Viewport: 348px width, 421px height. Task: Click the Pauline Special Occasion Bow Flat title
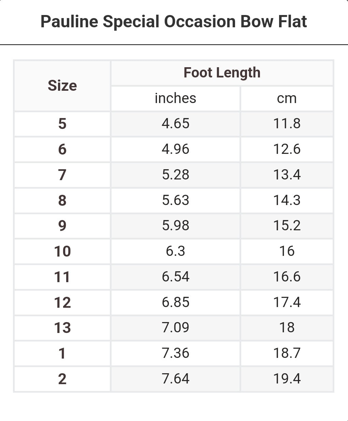coord(174,21)
